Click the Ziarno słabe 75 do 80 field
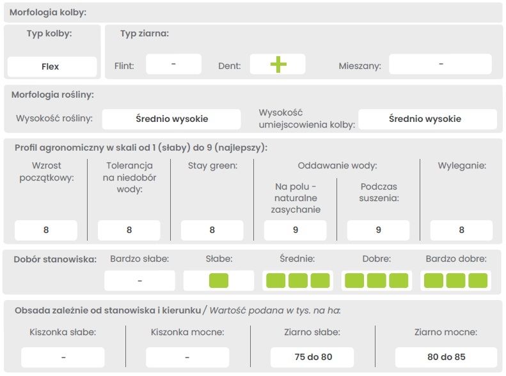 click(x=313, y=357)
